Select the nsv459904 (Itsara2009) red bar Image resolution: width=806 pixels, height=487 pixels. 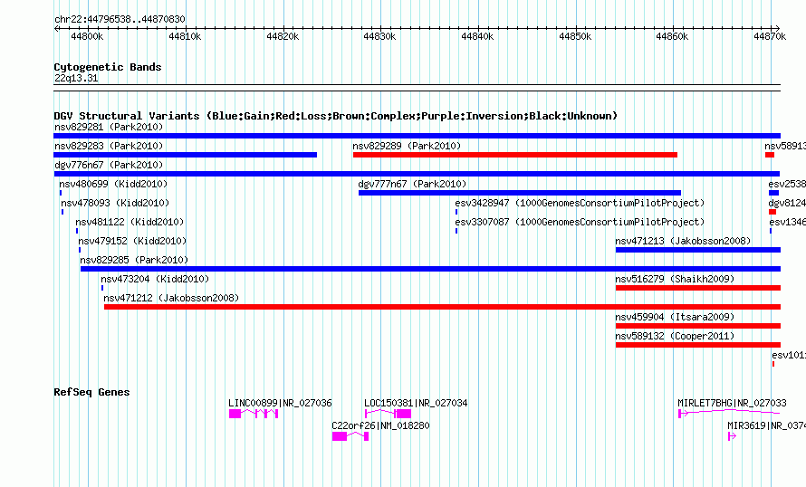(x=698, y=326)
